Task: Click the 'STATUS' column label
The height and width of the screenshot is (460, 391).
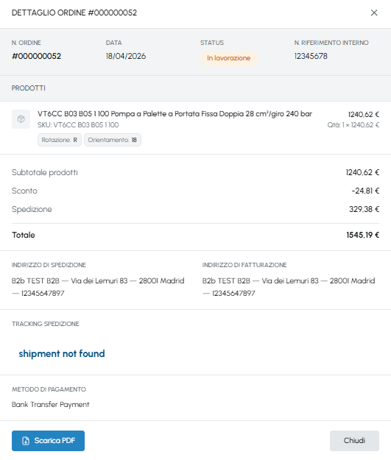Action: 212,43
